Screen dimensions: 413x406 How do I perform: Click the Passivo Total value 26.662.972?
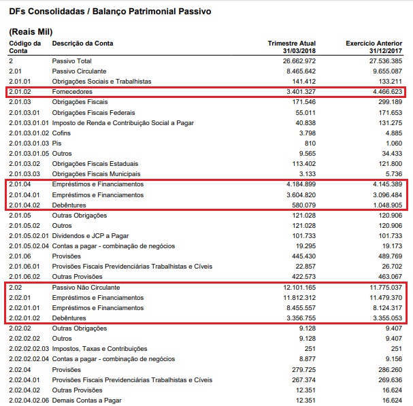tap(299, 61)
